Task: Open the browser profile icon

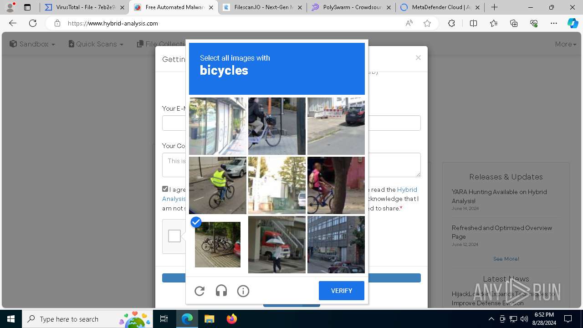Action: [10, 7]
